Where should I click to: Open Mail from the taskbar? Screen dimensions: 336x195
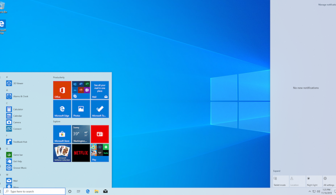pyautogui.click(x=105, y=191)
